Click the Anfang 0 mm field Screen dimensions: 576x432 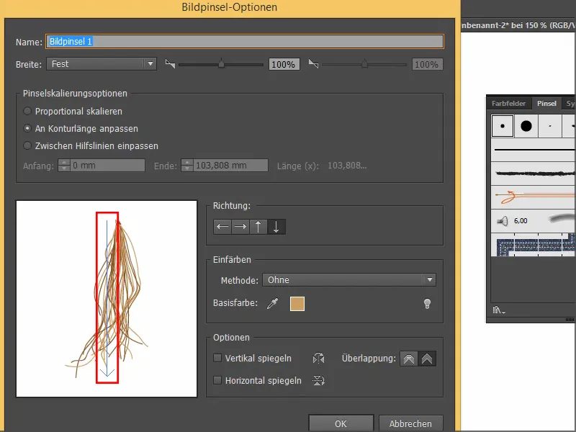click(107, 166)
